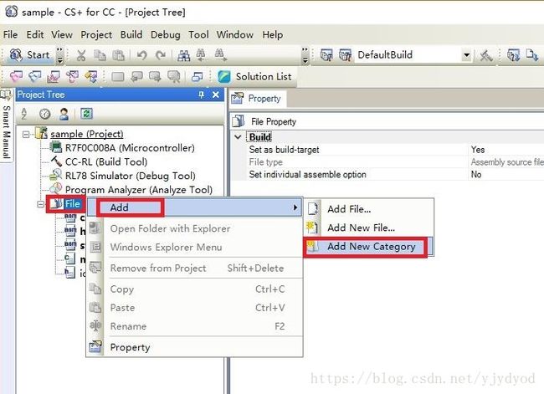Viewport: 544px width, 394px height.
Task: Click the lightning sort icon in Project Tree
Action: click(24, 114)
